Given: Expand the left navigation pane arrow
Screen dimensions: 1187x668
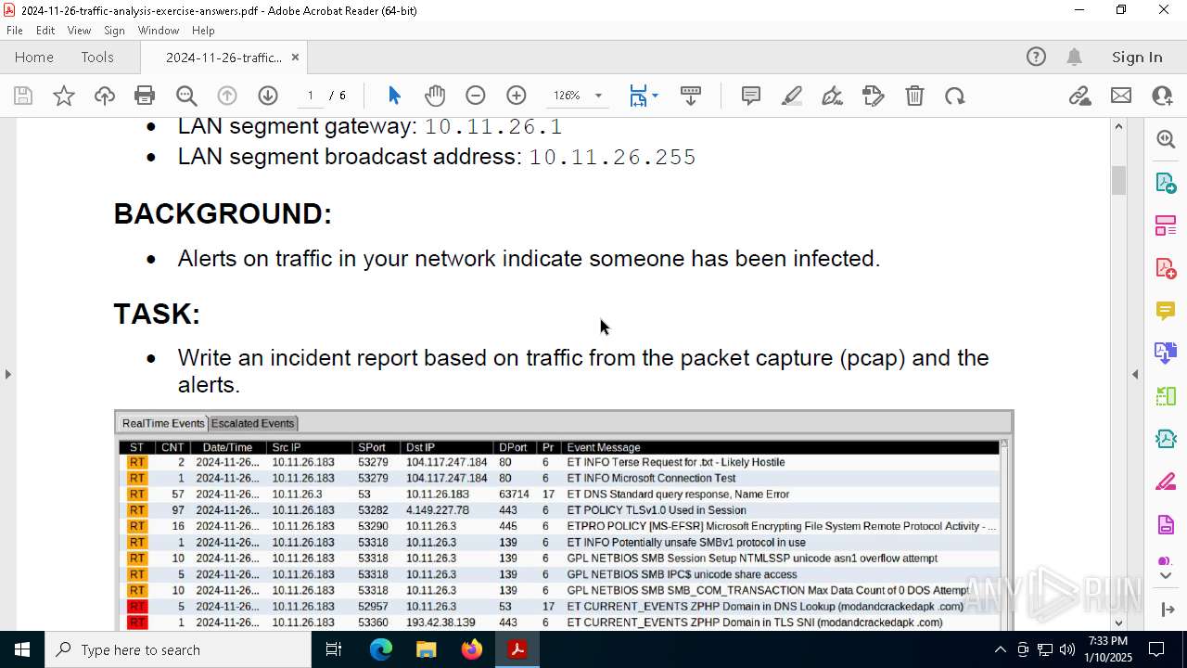Looking at the screenshot, I should pyautogui.click(x=7, y=374).
